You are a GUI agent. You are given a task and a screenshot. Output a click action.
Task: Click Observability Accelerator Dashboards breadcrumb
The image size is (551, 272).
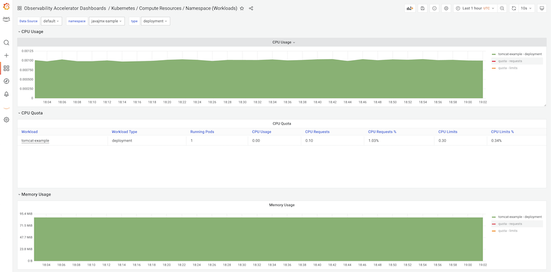coord(65,8)
